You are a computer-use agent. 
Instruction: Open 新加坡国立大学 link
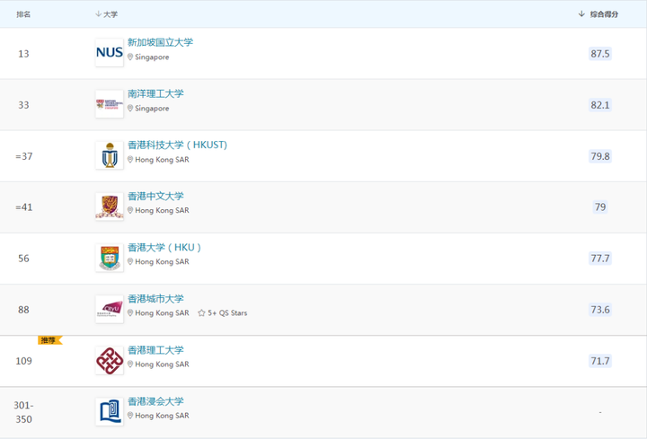tap(160, 42)
